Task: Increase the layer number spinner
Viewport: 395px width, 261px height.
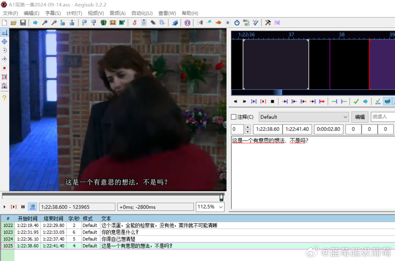Action: tap(248, 127)
